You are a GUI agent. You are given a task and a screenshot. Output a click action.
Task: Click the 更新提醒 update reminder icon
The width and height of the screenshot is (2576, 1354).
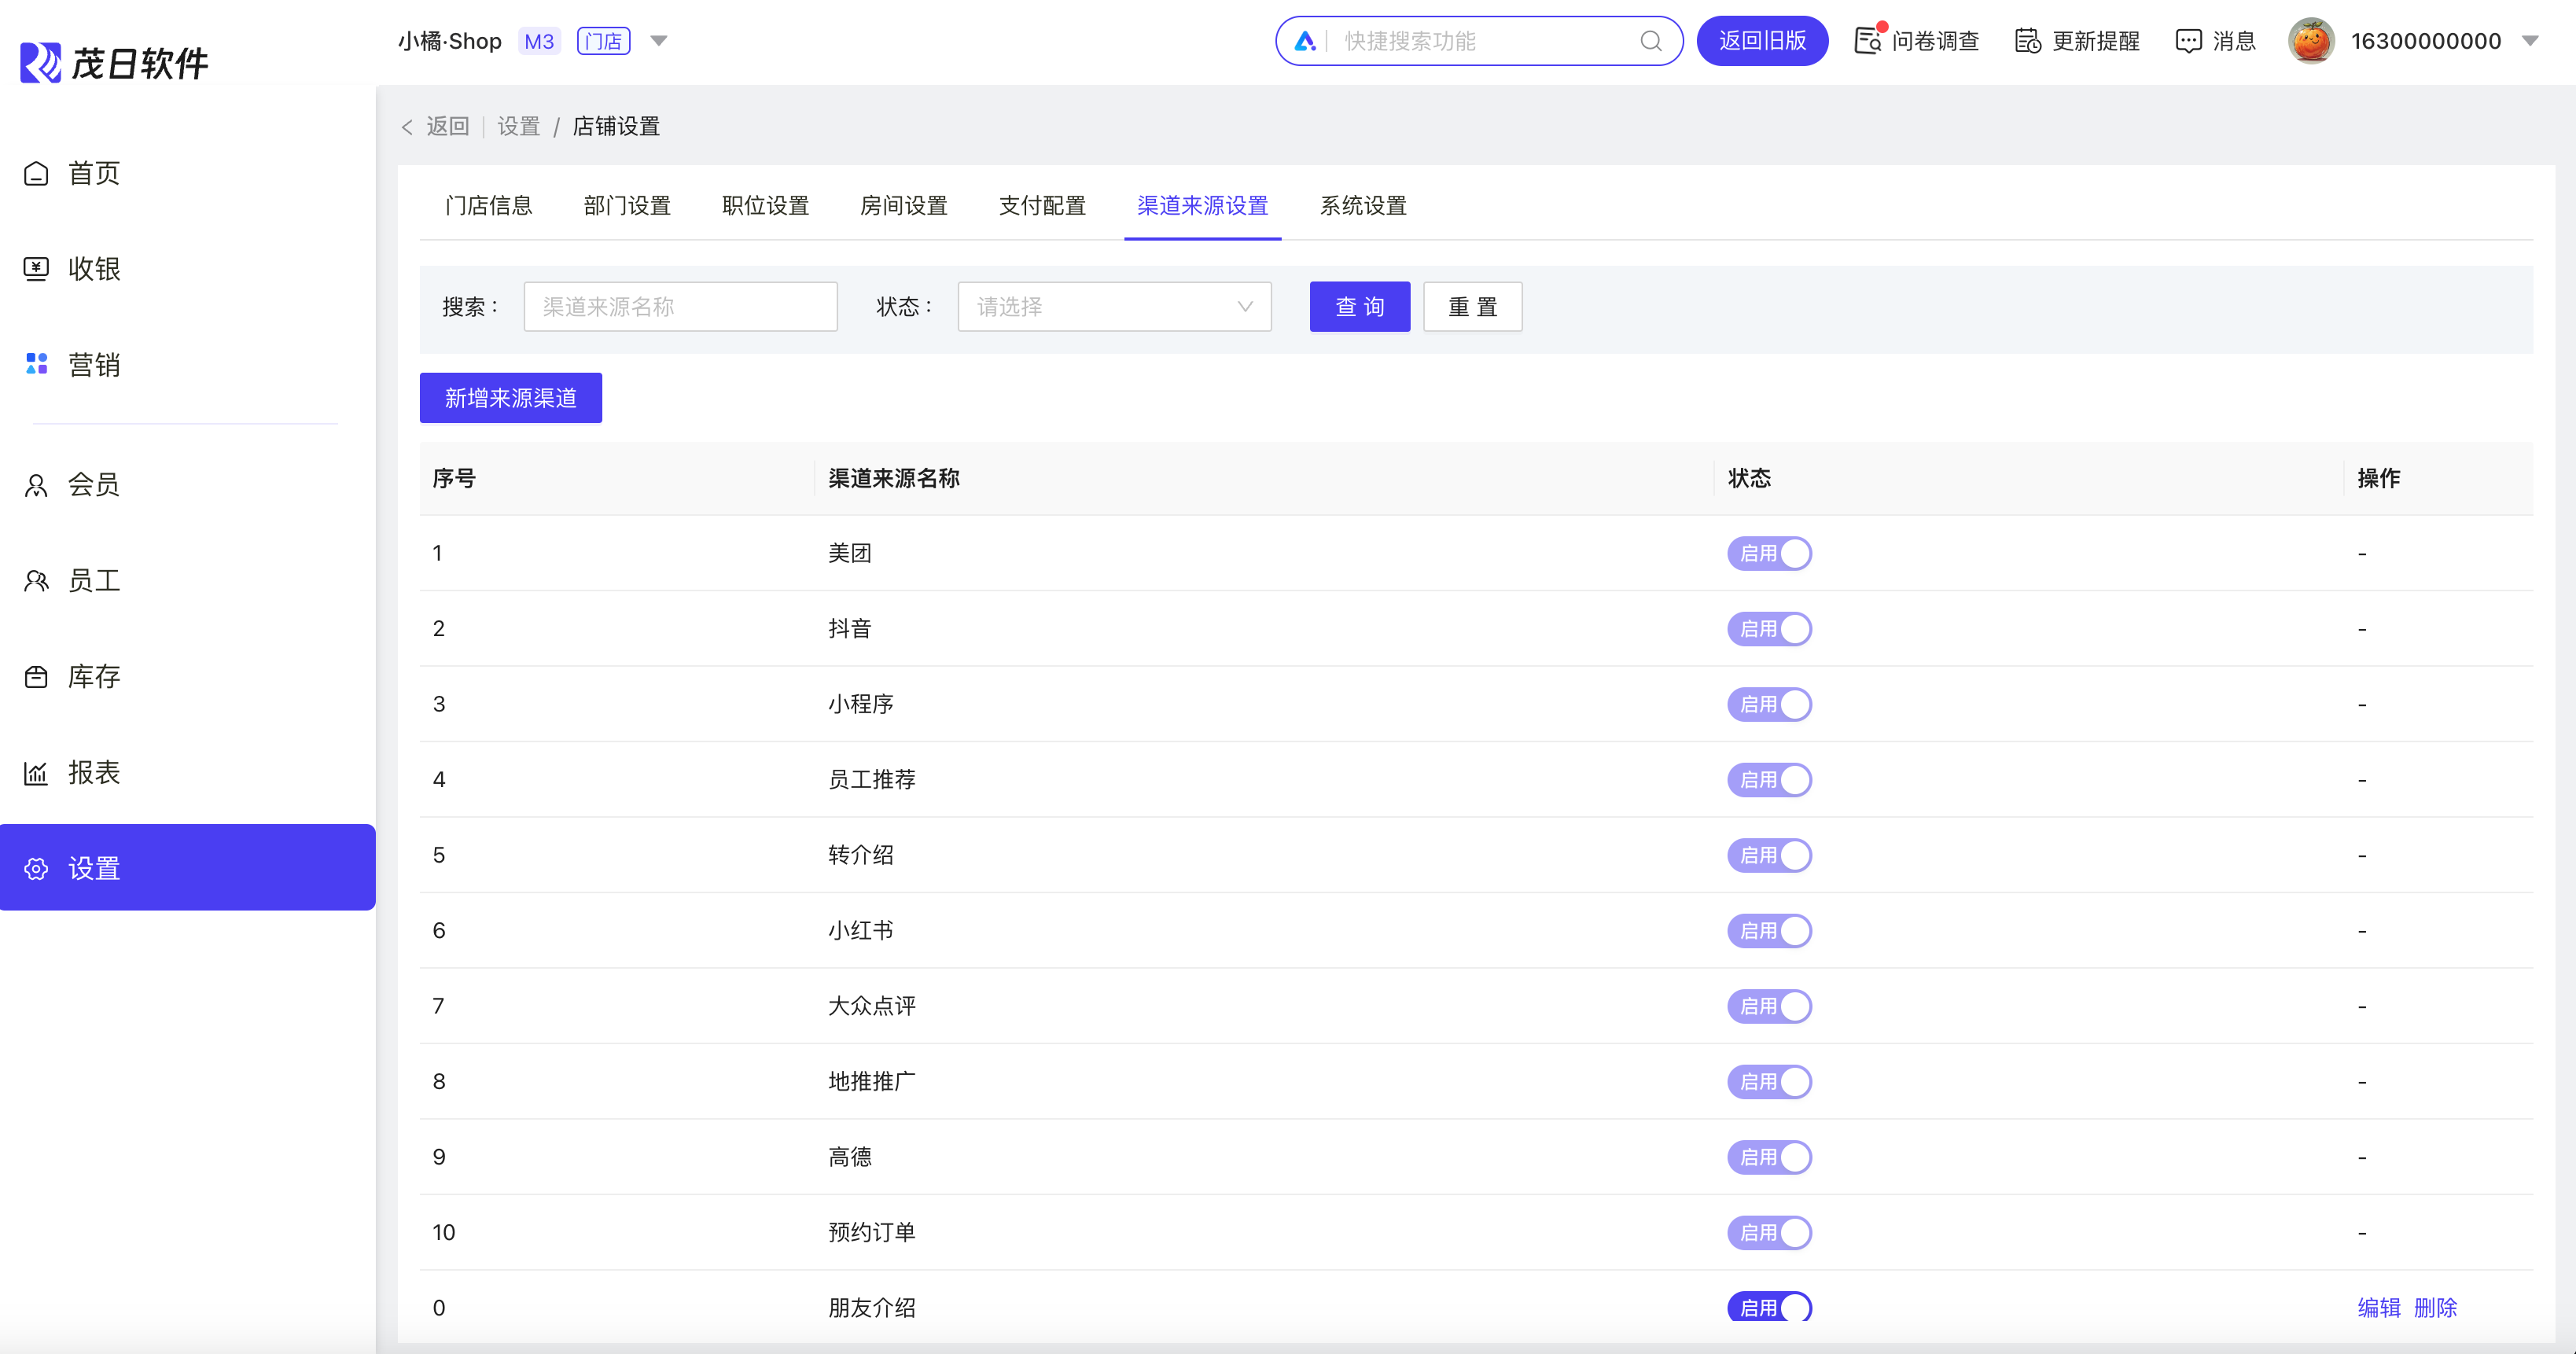(x=2027, y=41)
